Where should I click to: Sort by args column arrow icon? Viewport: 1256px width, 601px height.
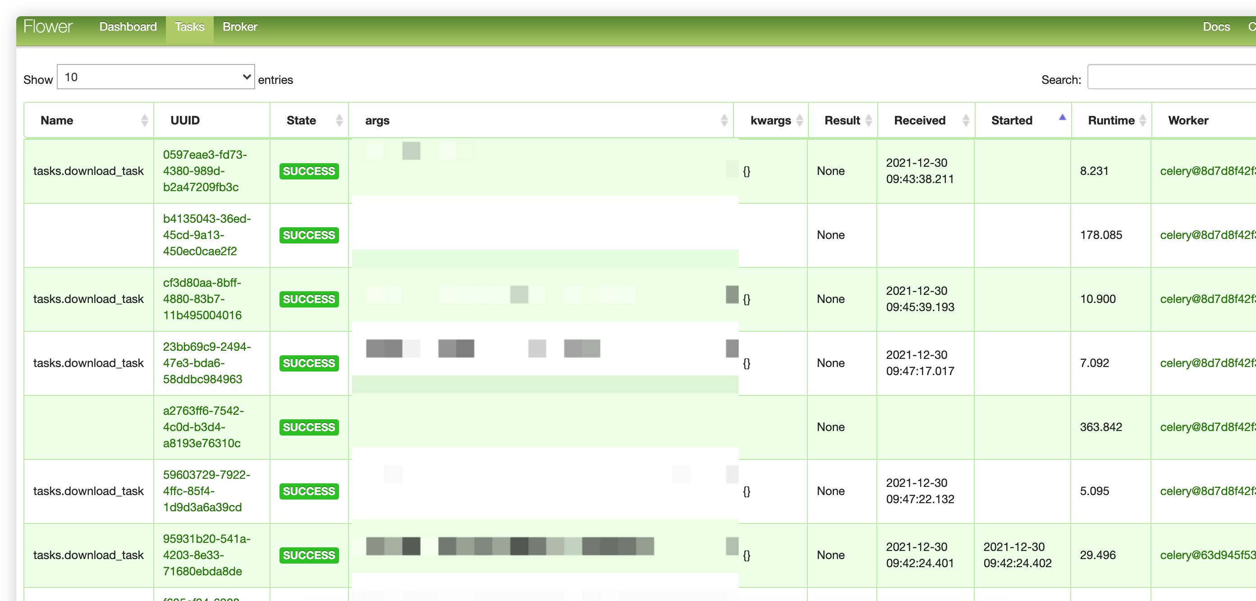(724, 120)
